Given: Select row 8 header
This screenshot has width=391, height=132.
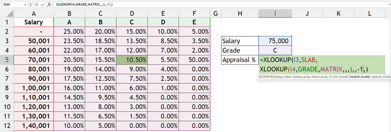Looking at the screenshot, I should pos(7,88).
